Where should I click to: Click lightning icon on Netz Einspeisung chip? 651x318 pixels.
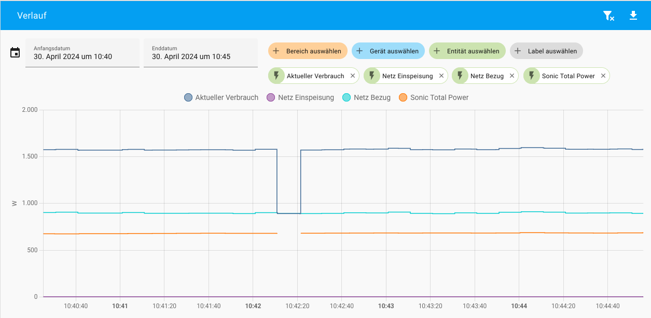point(372,76)
